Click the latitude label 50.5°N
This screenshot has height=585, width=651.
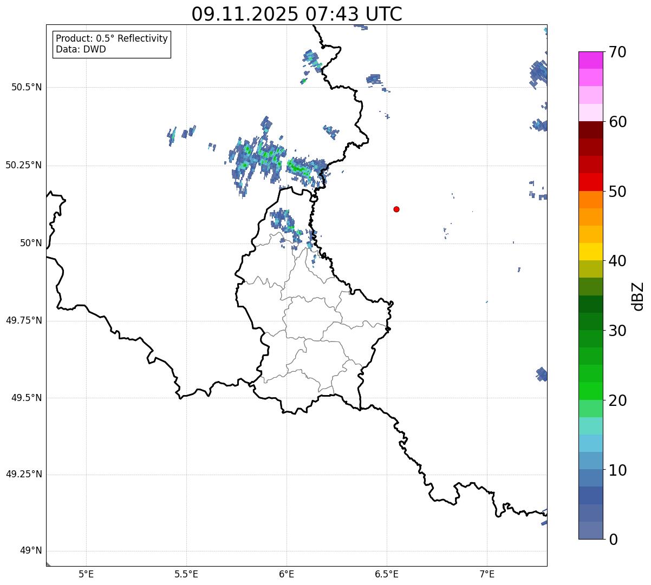(27, 87)
